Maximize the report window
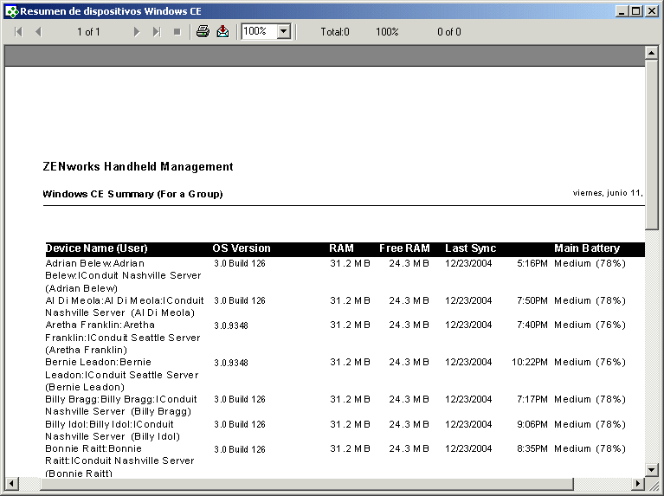The height and width of the screenshot is (496, 664). click(636, 11)
